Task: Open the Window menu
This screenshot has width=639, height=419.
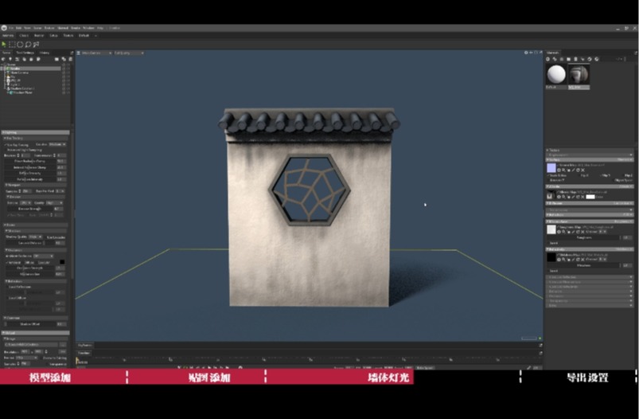Action: tap(88, 28)
